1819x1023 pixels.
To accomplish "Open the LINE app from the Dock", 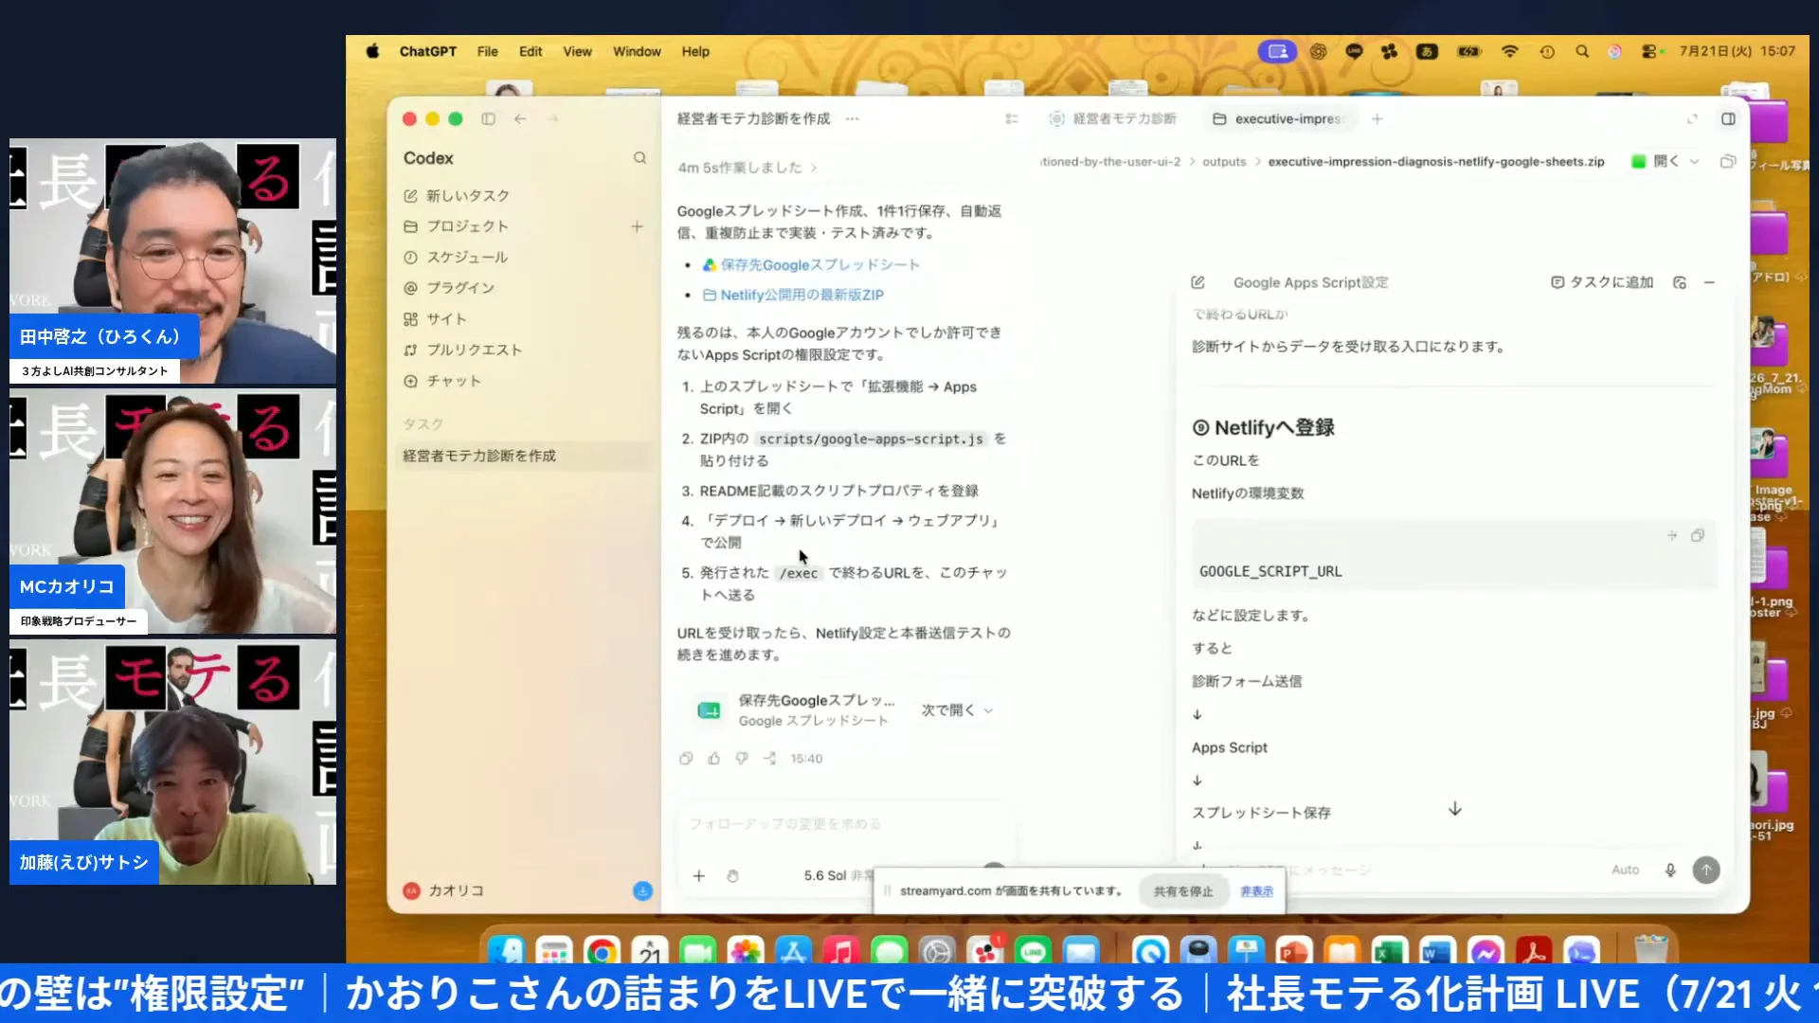I will click(1033, 951).
